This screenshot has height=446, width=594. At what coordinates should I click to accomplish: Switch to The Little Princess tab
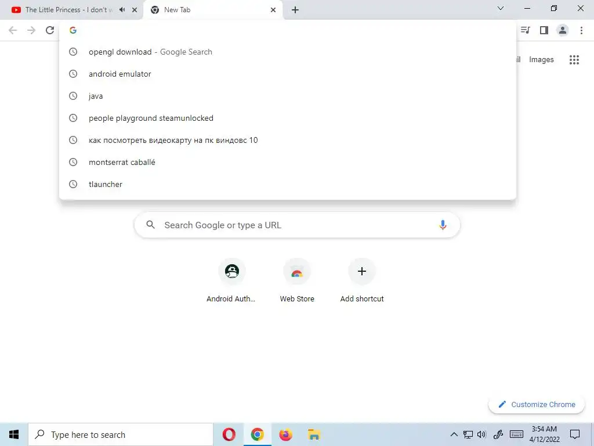pos(71,10)
